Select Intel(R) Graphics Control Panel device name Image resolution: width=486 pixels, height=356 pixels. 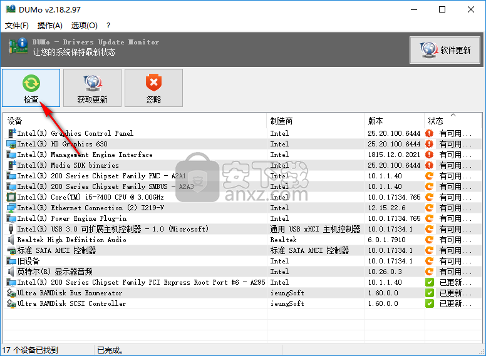pyautogui.click(x=75, y=133)
